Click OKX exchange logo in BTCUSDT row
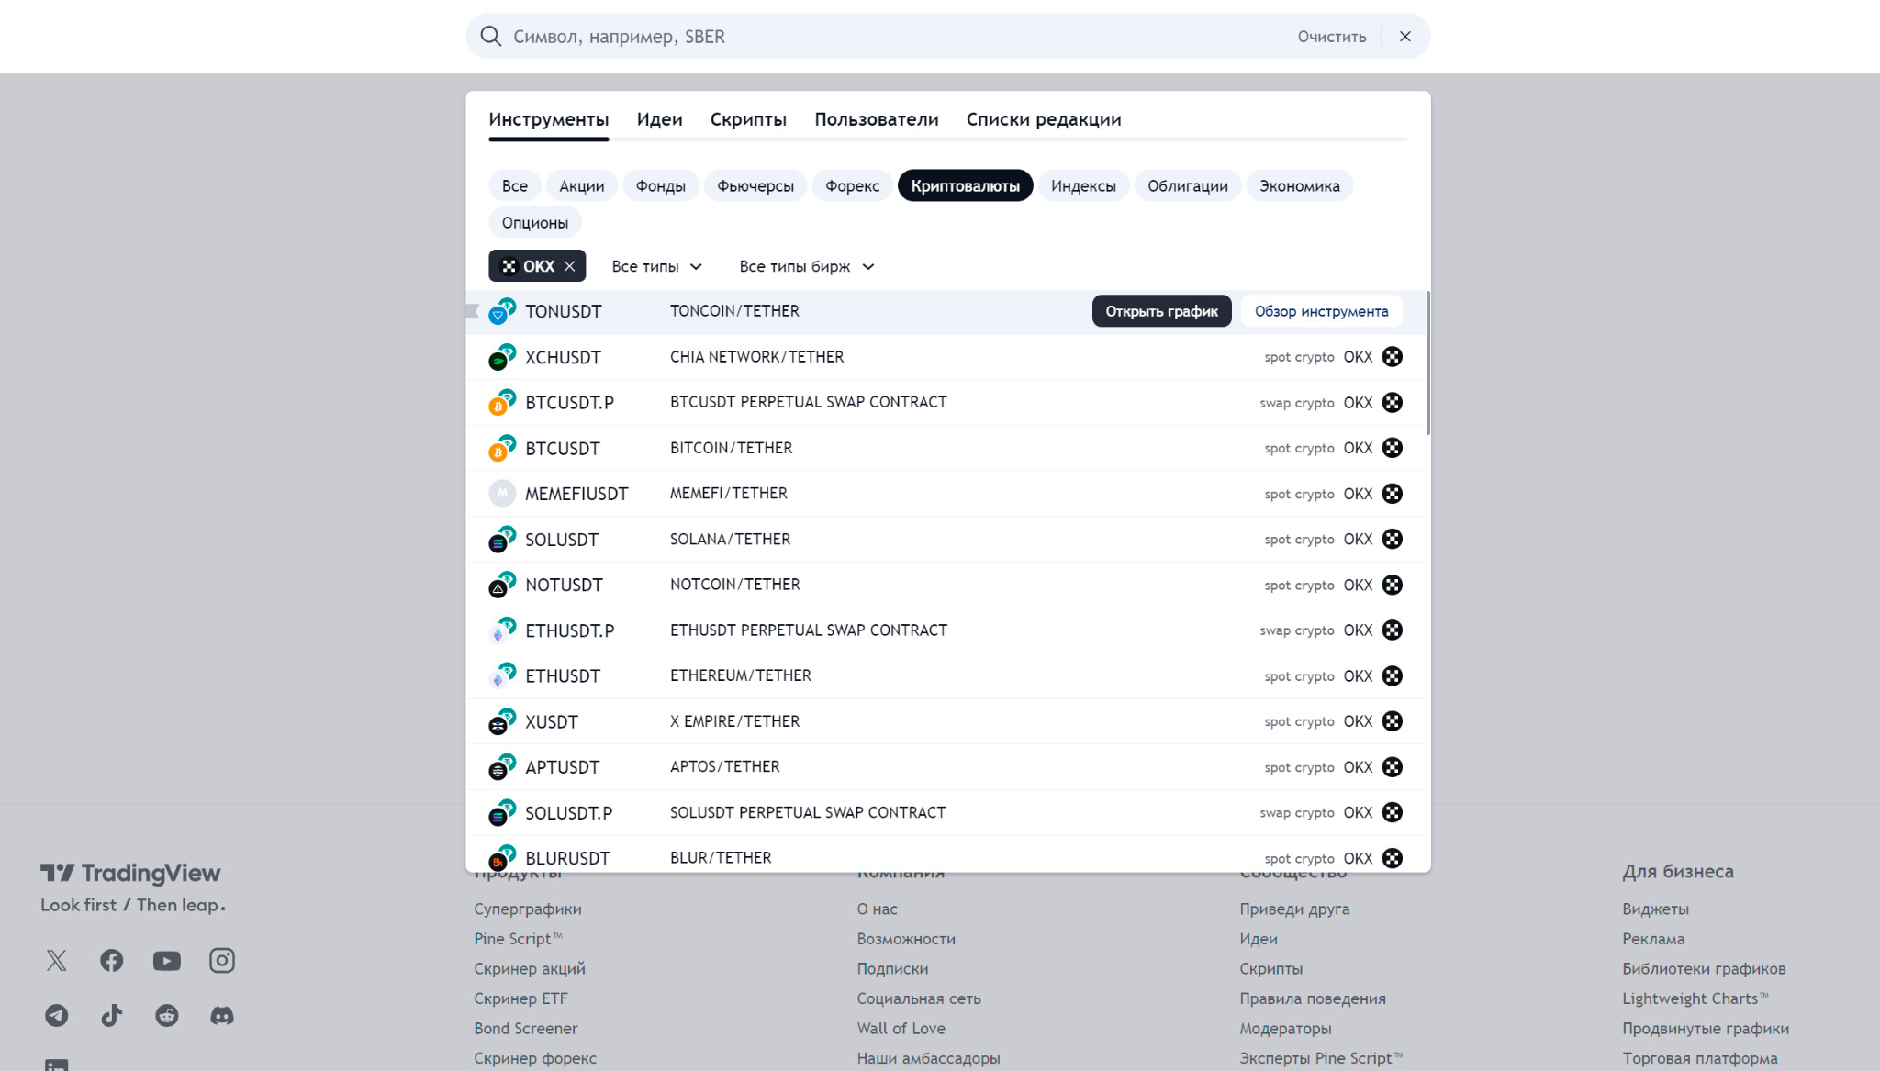Viewport: 1880px width, 1071px height. click(1392, 448)
